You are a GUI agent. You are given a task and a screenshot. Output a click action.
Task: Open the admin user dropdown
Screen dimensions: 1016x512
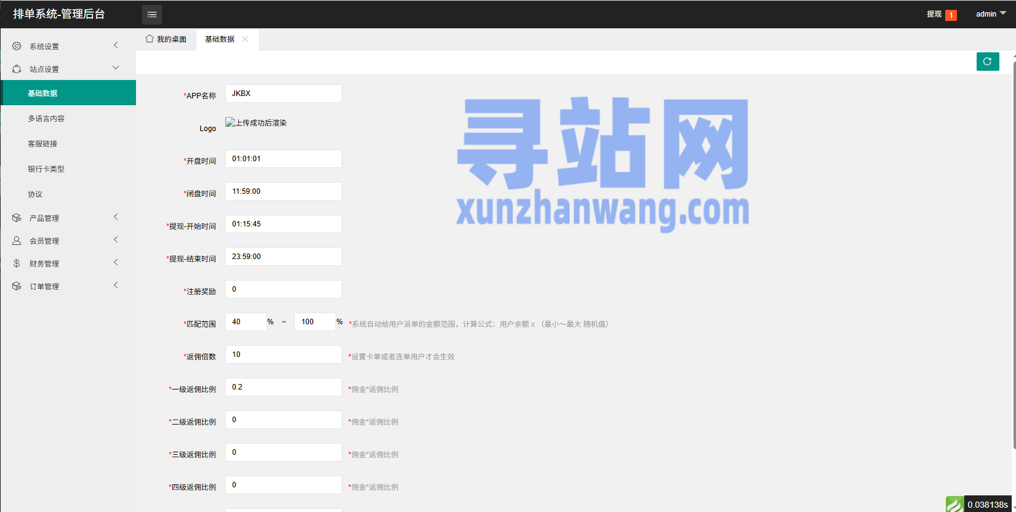click(991, 14)
